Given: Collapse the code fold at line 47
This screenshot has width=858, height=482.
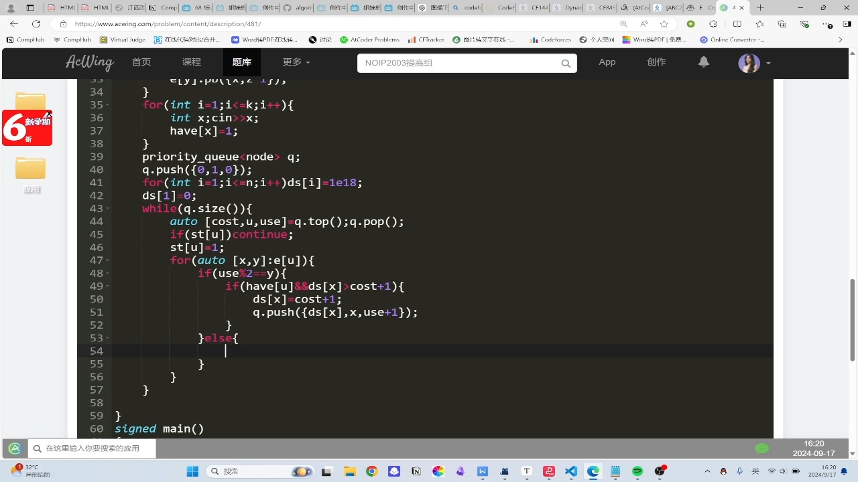Looking at the screenshot, I should [109, 260].
